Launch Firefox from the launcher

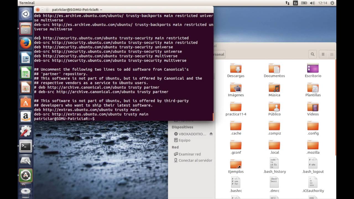click(x=25, y=43)
